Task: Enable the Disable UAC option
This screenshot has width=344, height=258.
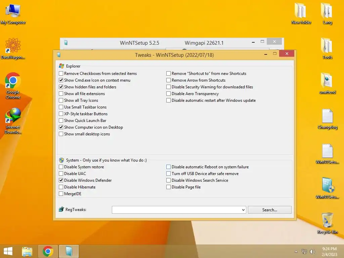Action: coord(61,174)
